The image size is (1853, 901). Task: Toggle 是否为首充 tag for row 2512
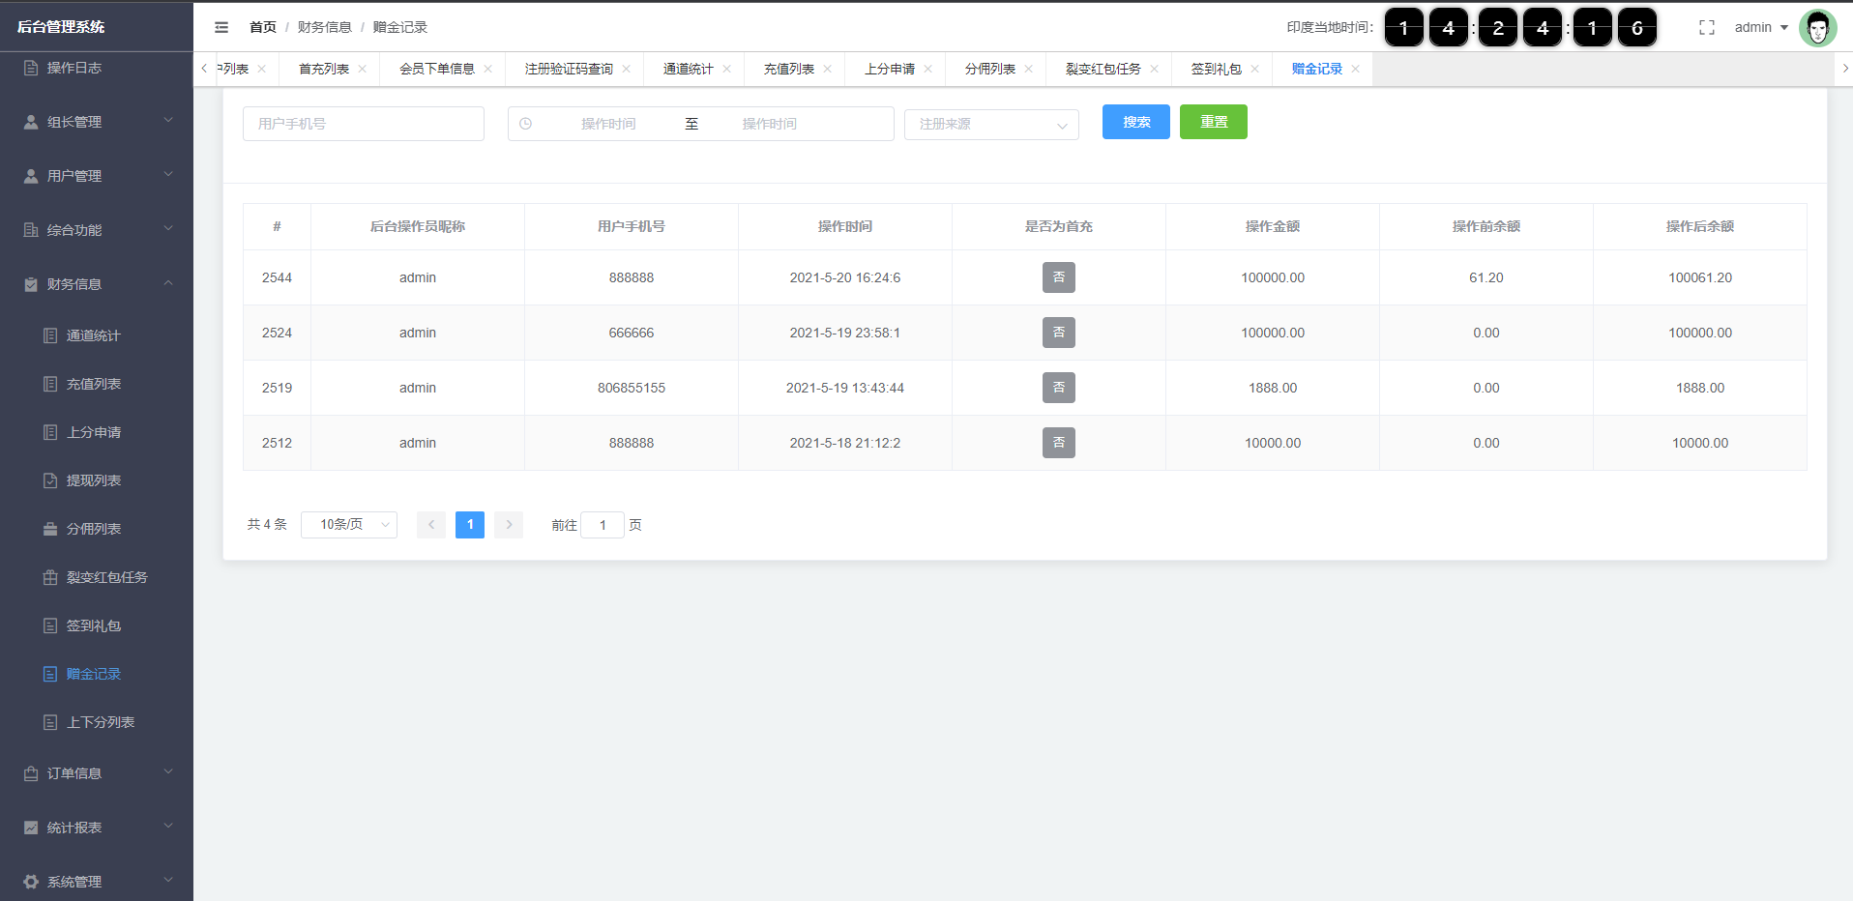tap(1058, 443)
